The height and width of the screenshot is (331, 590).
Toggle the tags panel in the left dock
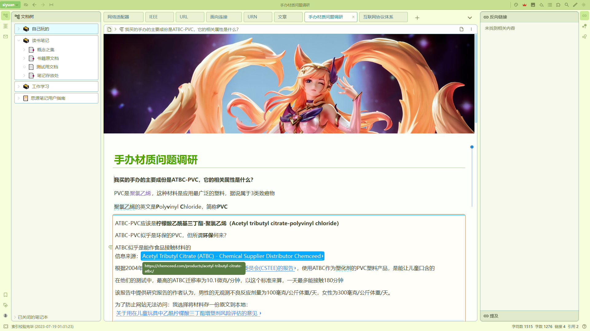point(6,305)
